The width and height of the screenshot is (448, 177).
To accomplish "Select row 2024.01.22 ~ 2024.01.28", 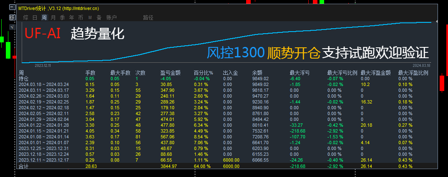I will point(44,125).
